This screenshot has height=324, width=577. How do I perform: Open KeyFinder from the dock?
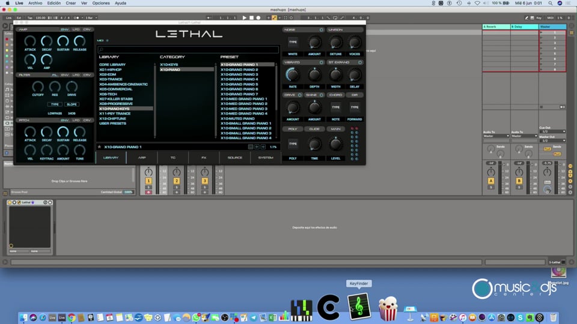point(359,306)
